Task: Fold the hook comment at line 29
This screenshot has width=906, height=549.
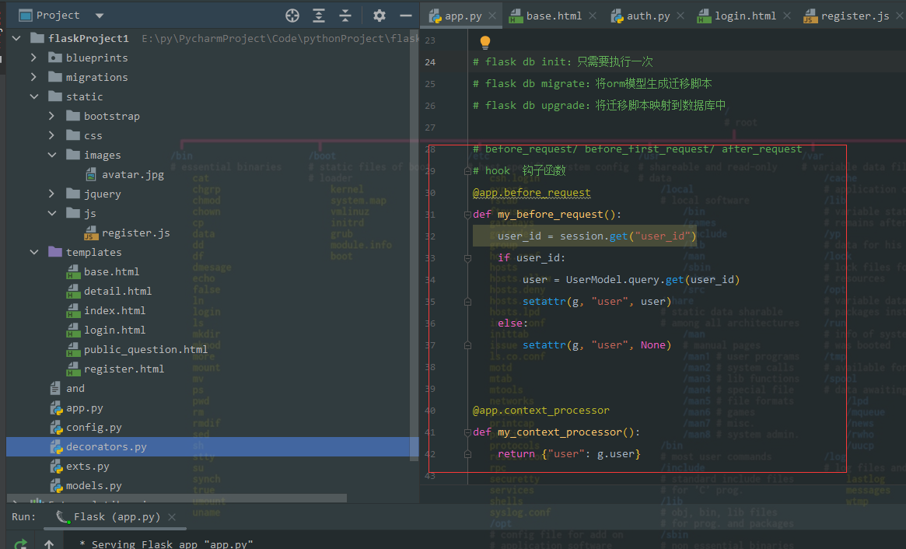Action: pos(467,171)
